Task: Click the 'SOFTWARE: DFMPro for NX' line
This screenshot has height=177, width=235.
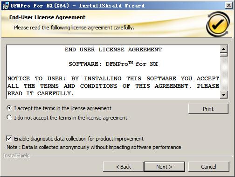Action: 113,64
